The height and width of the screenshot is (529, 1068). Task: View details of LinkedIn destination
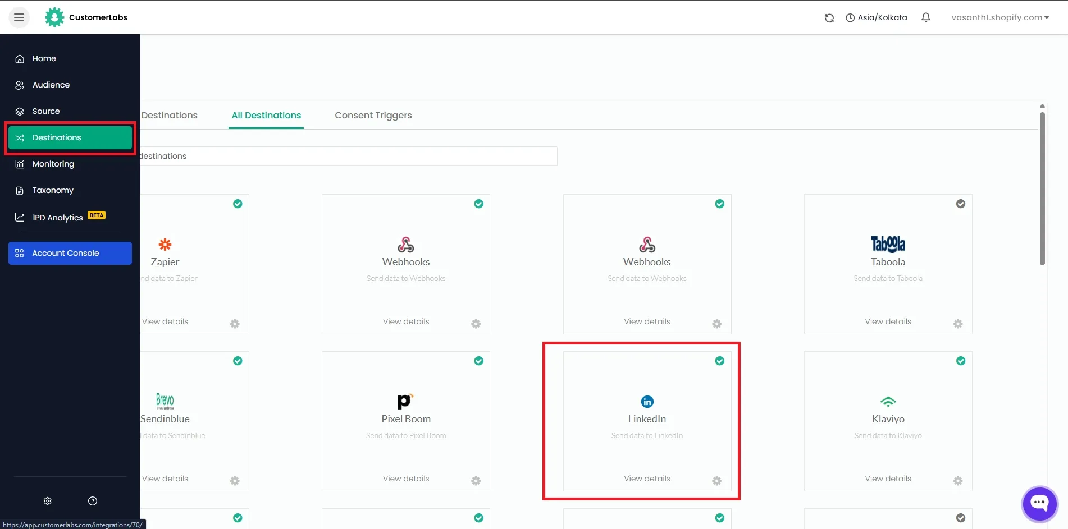pyautogui.click(x=647, y=479)
